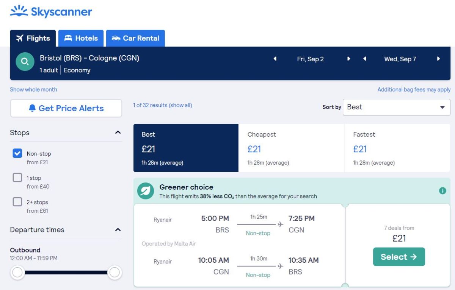Collapse the Stops filter section
Screen dimensions: 455x290
pos(118,133)
